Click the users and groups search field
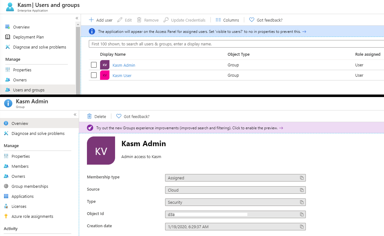This screenshot has width=384, height=236. [235, 44]
